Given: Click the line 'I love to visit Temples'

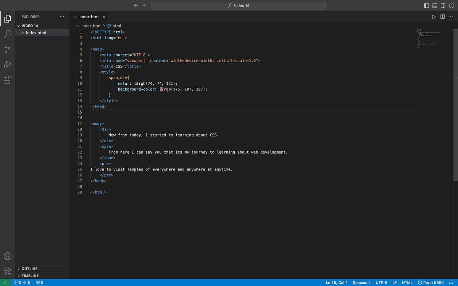Looking at the screenshot, I should point(161,169).
